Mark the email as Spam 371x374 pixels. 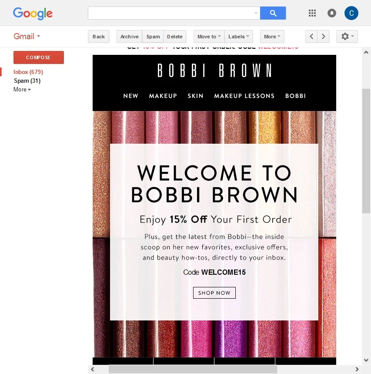point(153,37)
